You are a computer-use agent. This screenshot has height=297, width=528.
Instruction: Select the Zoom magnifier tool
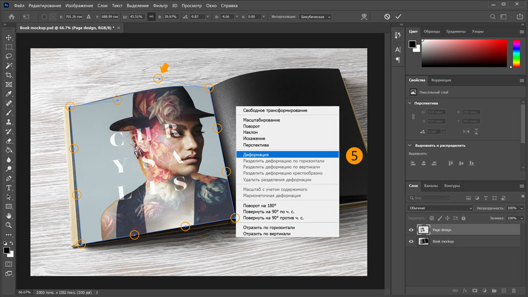(9, 225)
